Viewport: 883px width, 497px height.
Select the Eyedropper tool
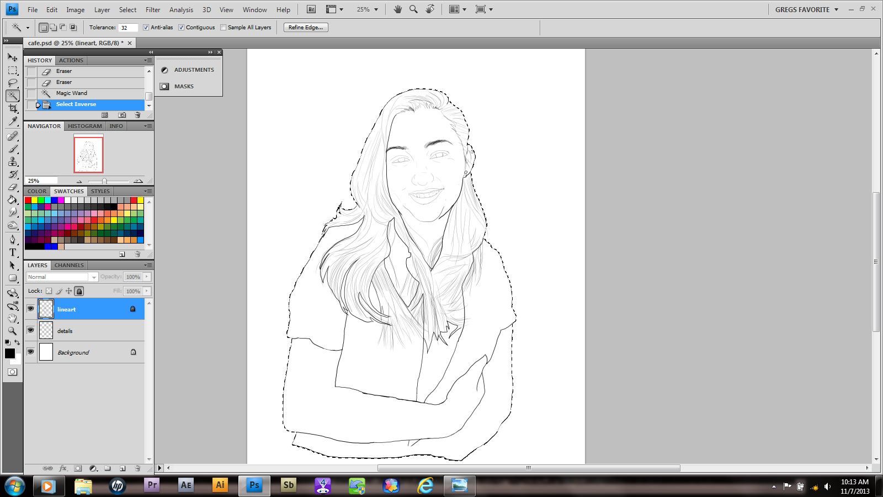click(12, 121)
